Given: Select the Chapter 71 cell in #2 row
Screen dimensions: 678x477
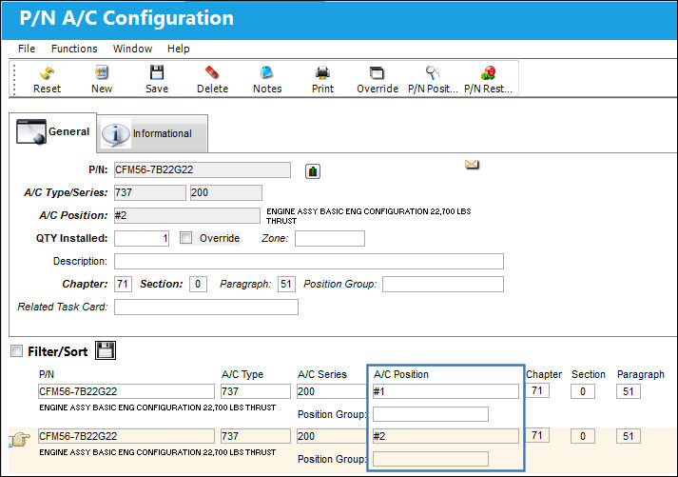Looking at the screenshot, I should (537, 435).
